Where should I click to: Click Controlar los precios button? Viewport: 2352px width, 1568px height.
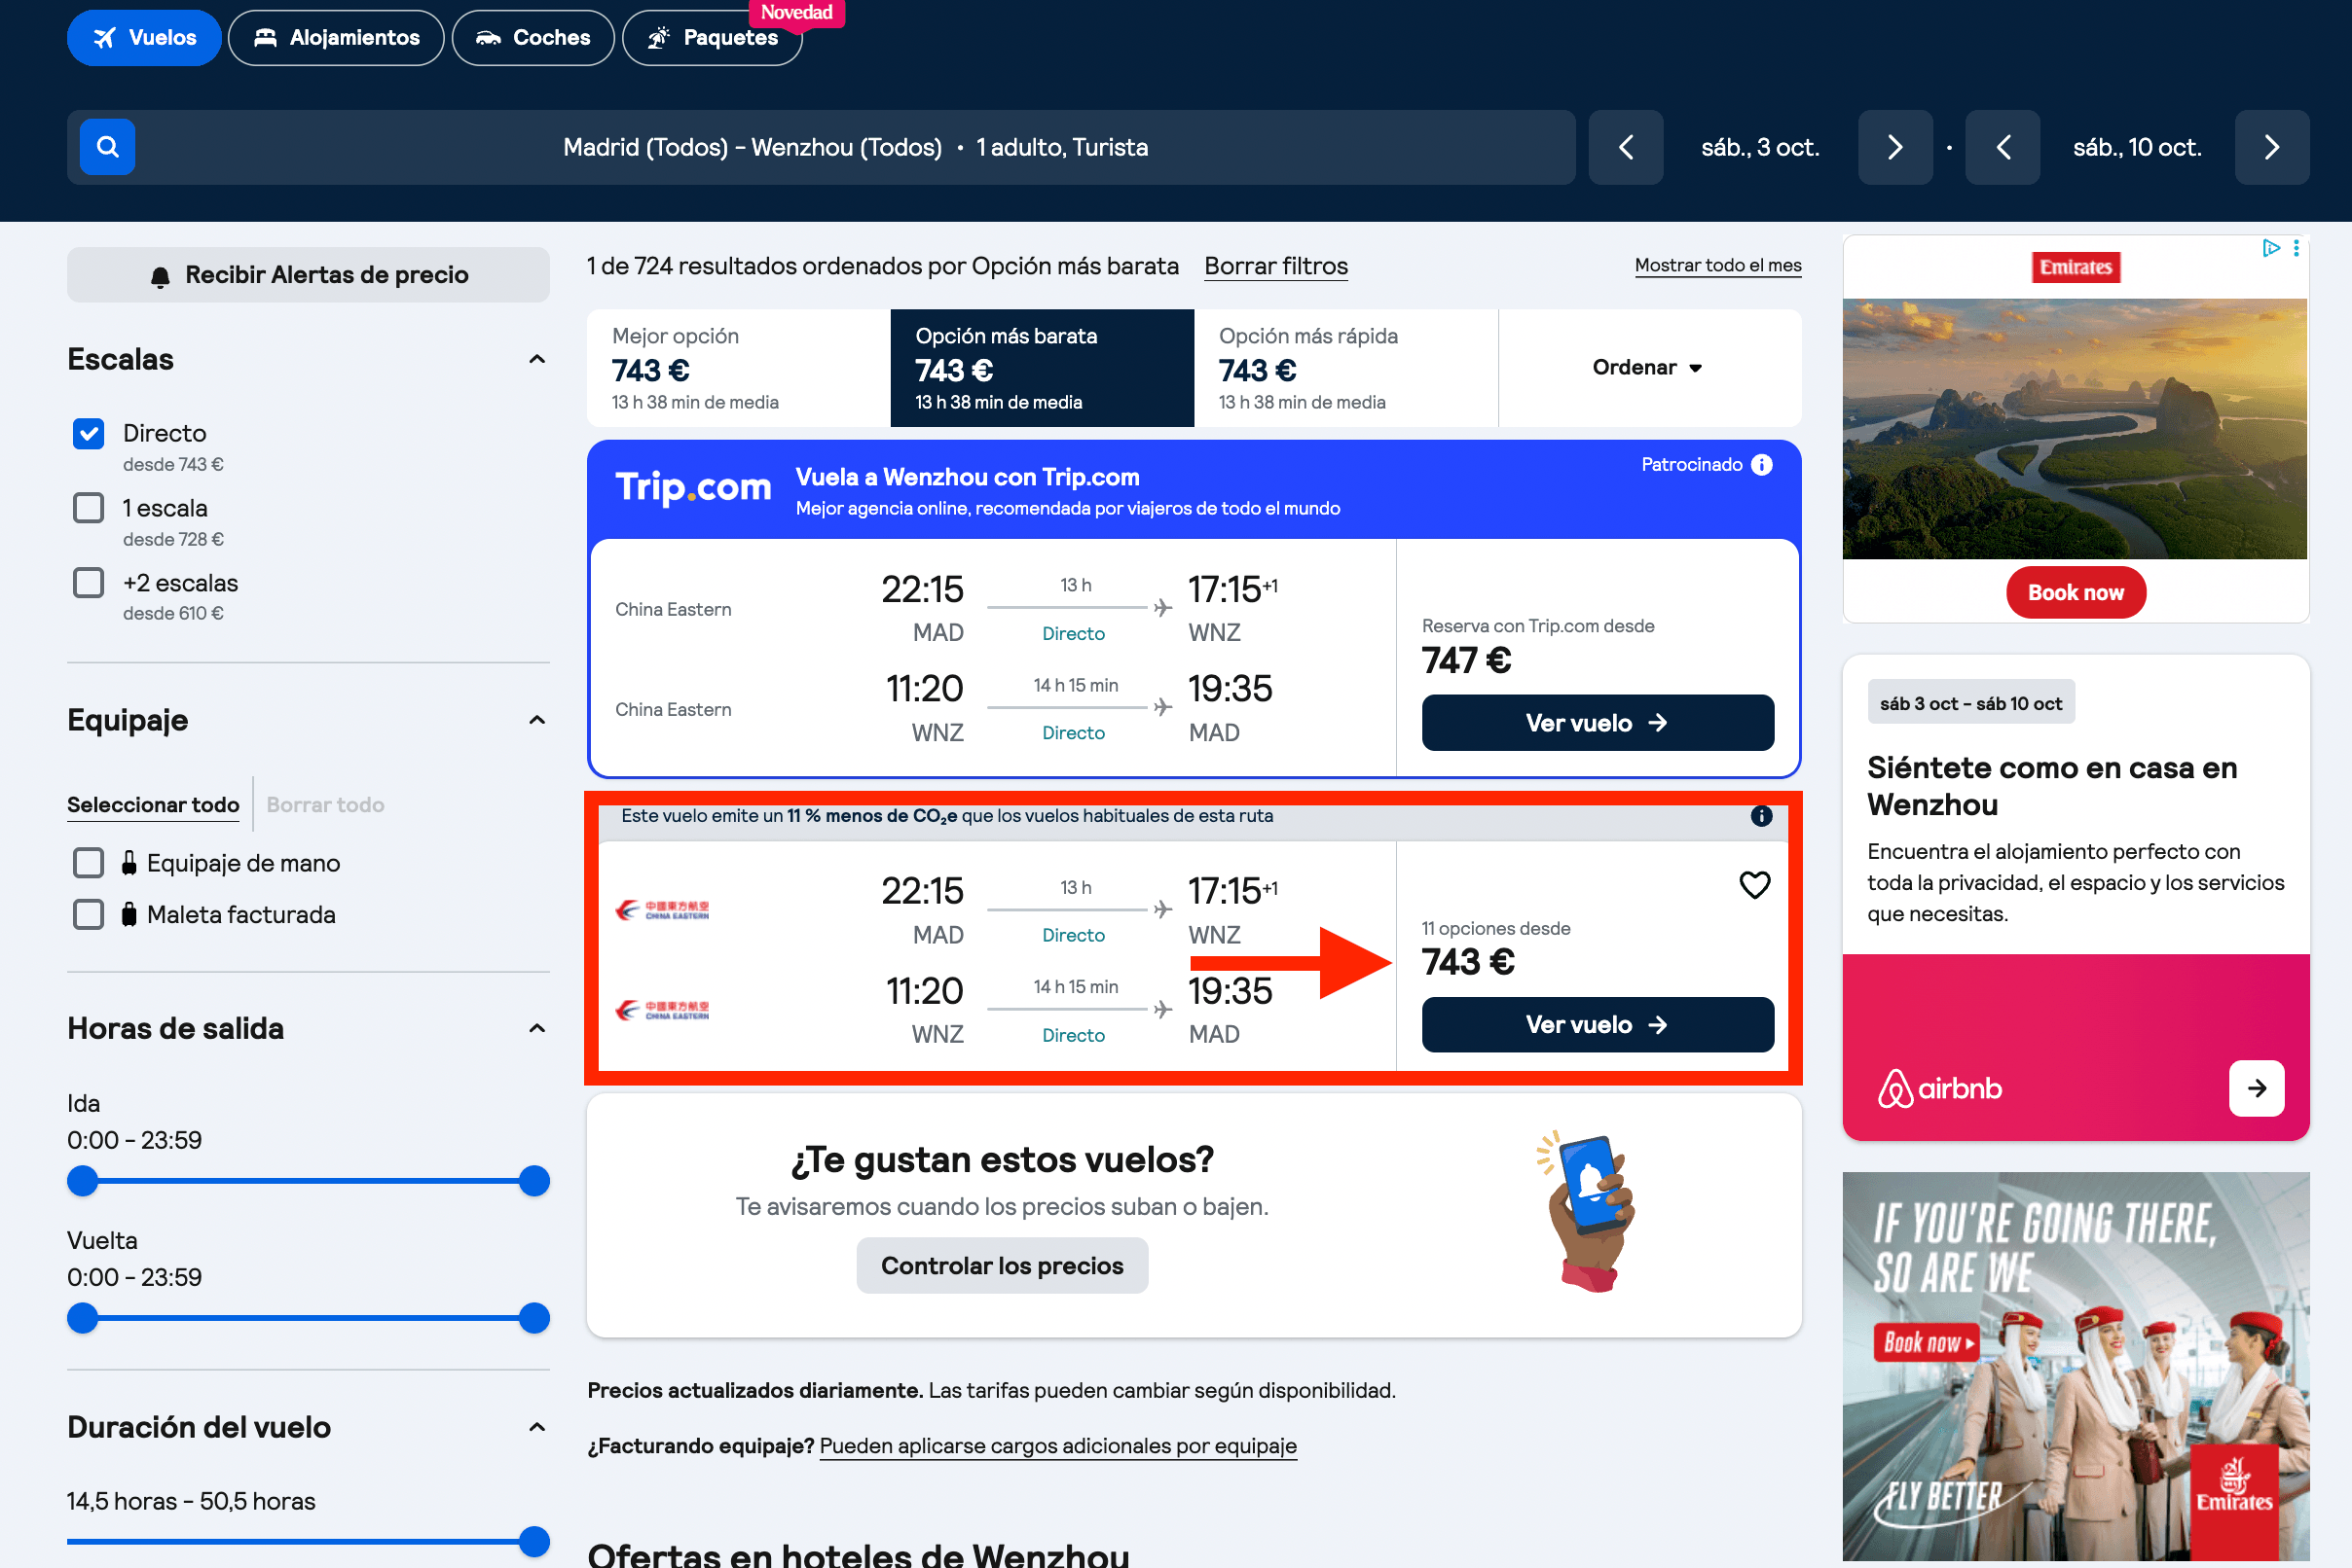[x=1002, y=1266]
